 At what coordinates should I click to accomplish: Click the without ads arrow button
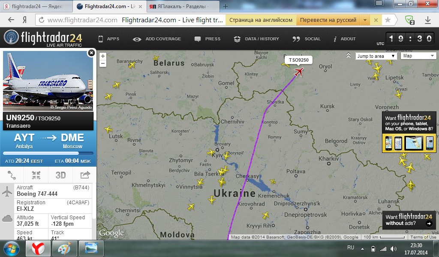click(429, 223)
